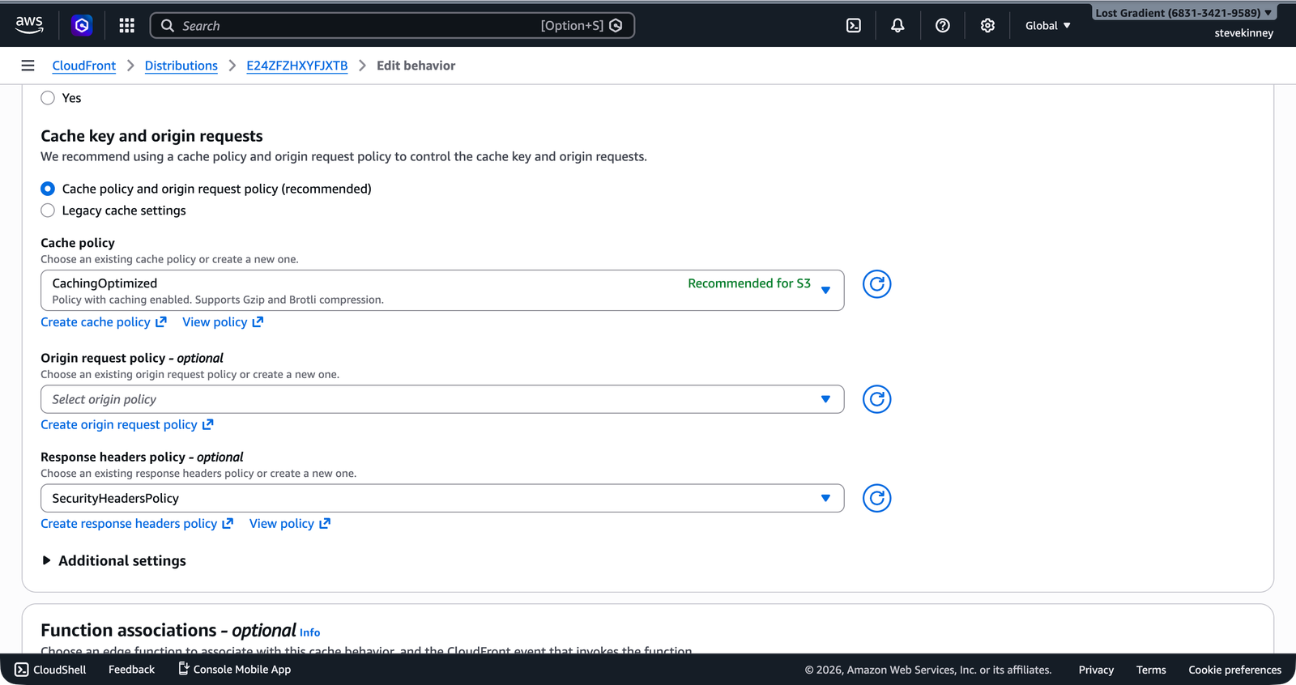Image resolution: width=1296 pixels, height=685 pixels.
Task: Click Create origin request policy link
Action: pos(127,424)
